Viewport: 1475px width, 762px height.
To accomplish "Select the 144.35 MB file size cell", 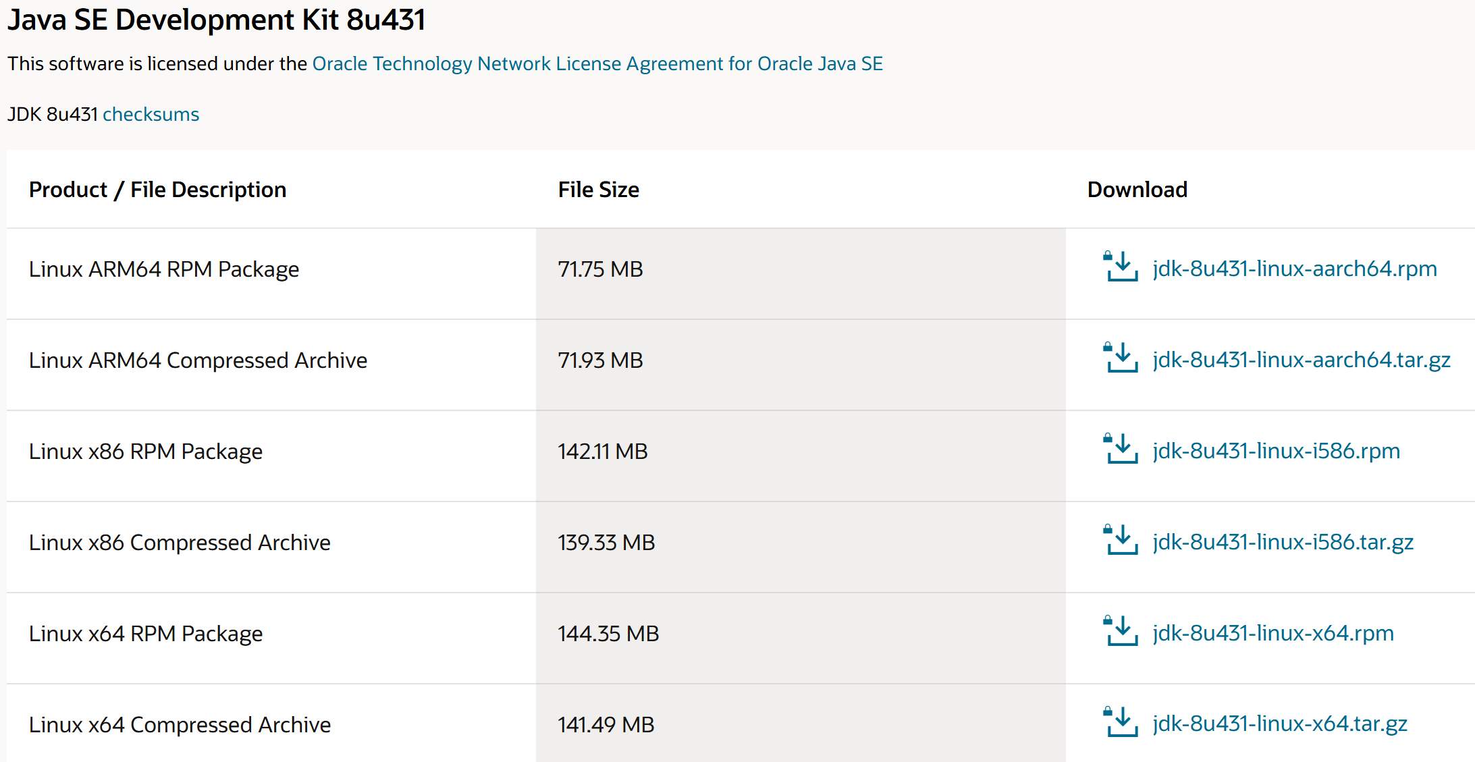I will (608, 634).
